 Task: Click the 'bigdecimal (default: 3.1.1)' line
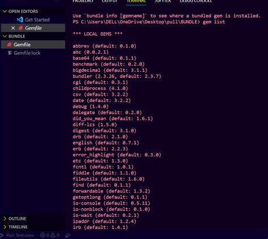coord(110,70)
